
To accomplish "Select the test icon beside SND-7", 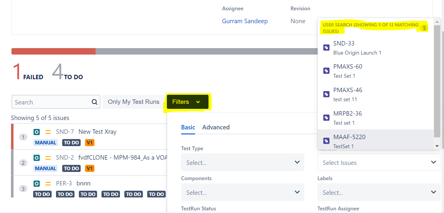I will click(36, 132).
